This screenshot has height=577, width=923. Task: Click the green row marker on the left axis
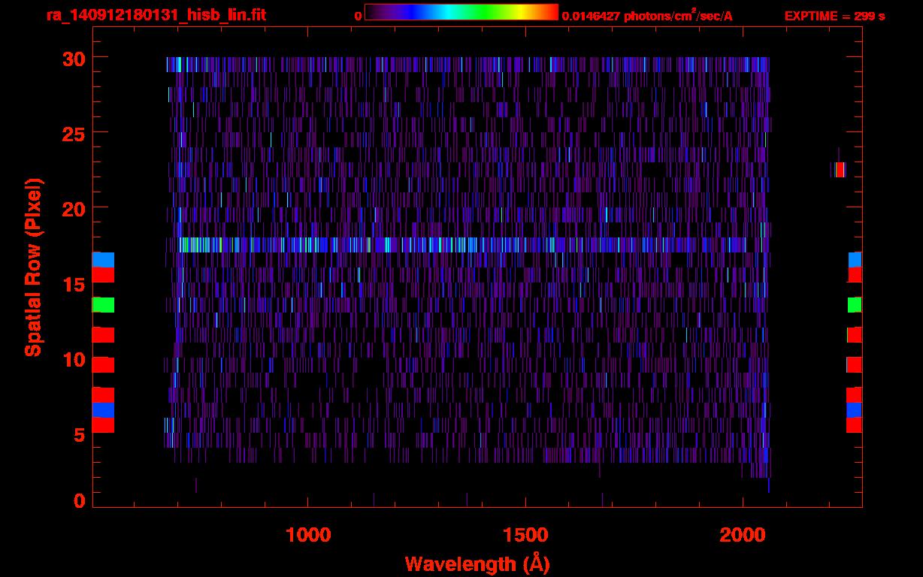[x=103, y=305]
